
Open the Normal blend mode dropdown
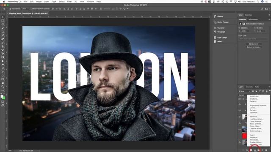pyautogui.click(x=243, y=95)
